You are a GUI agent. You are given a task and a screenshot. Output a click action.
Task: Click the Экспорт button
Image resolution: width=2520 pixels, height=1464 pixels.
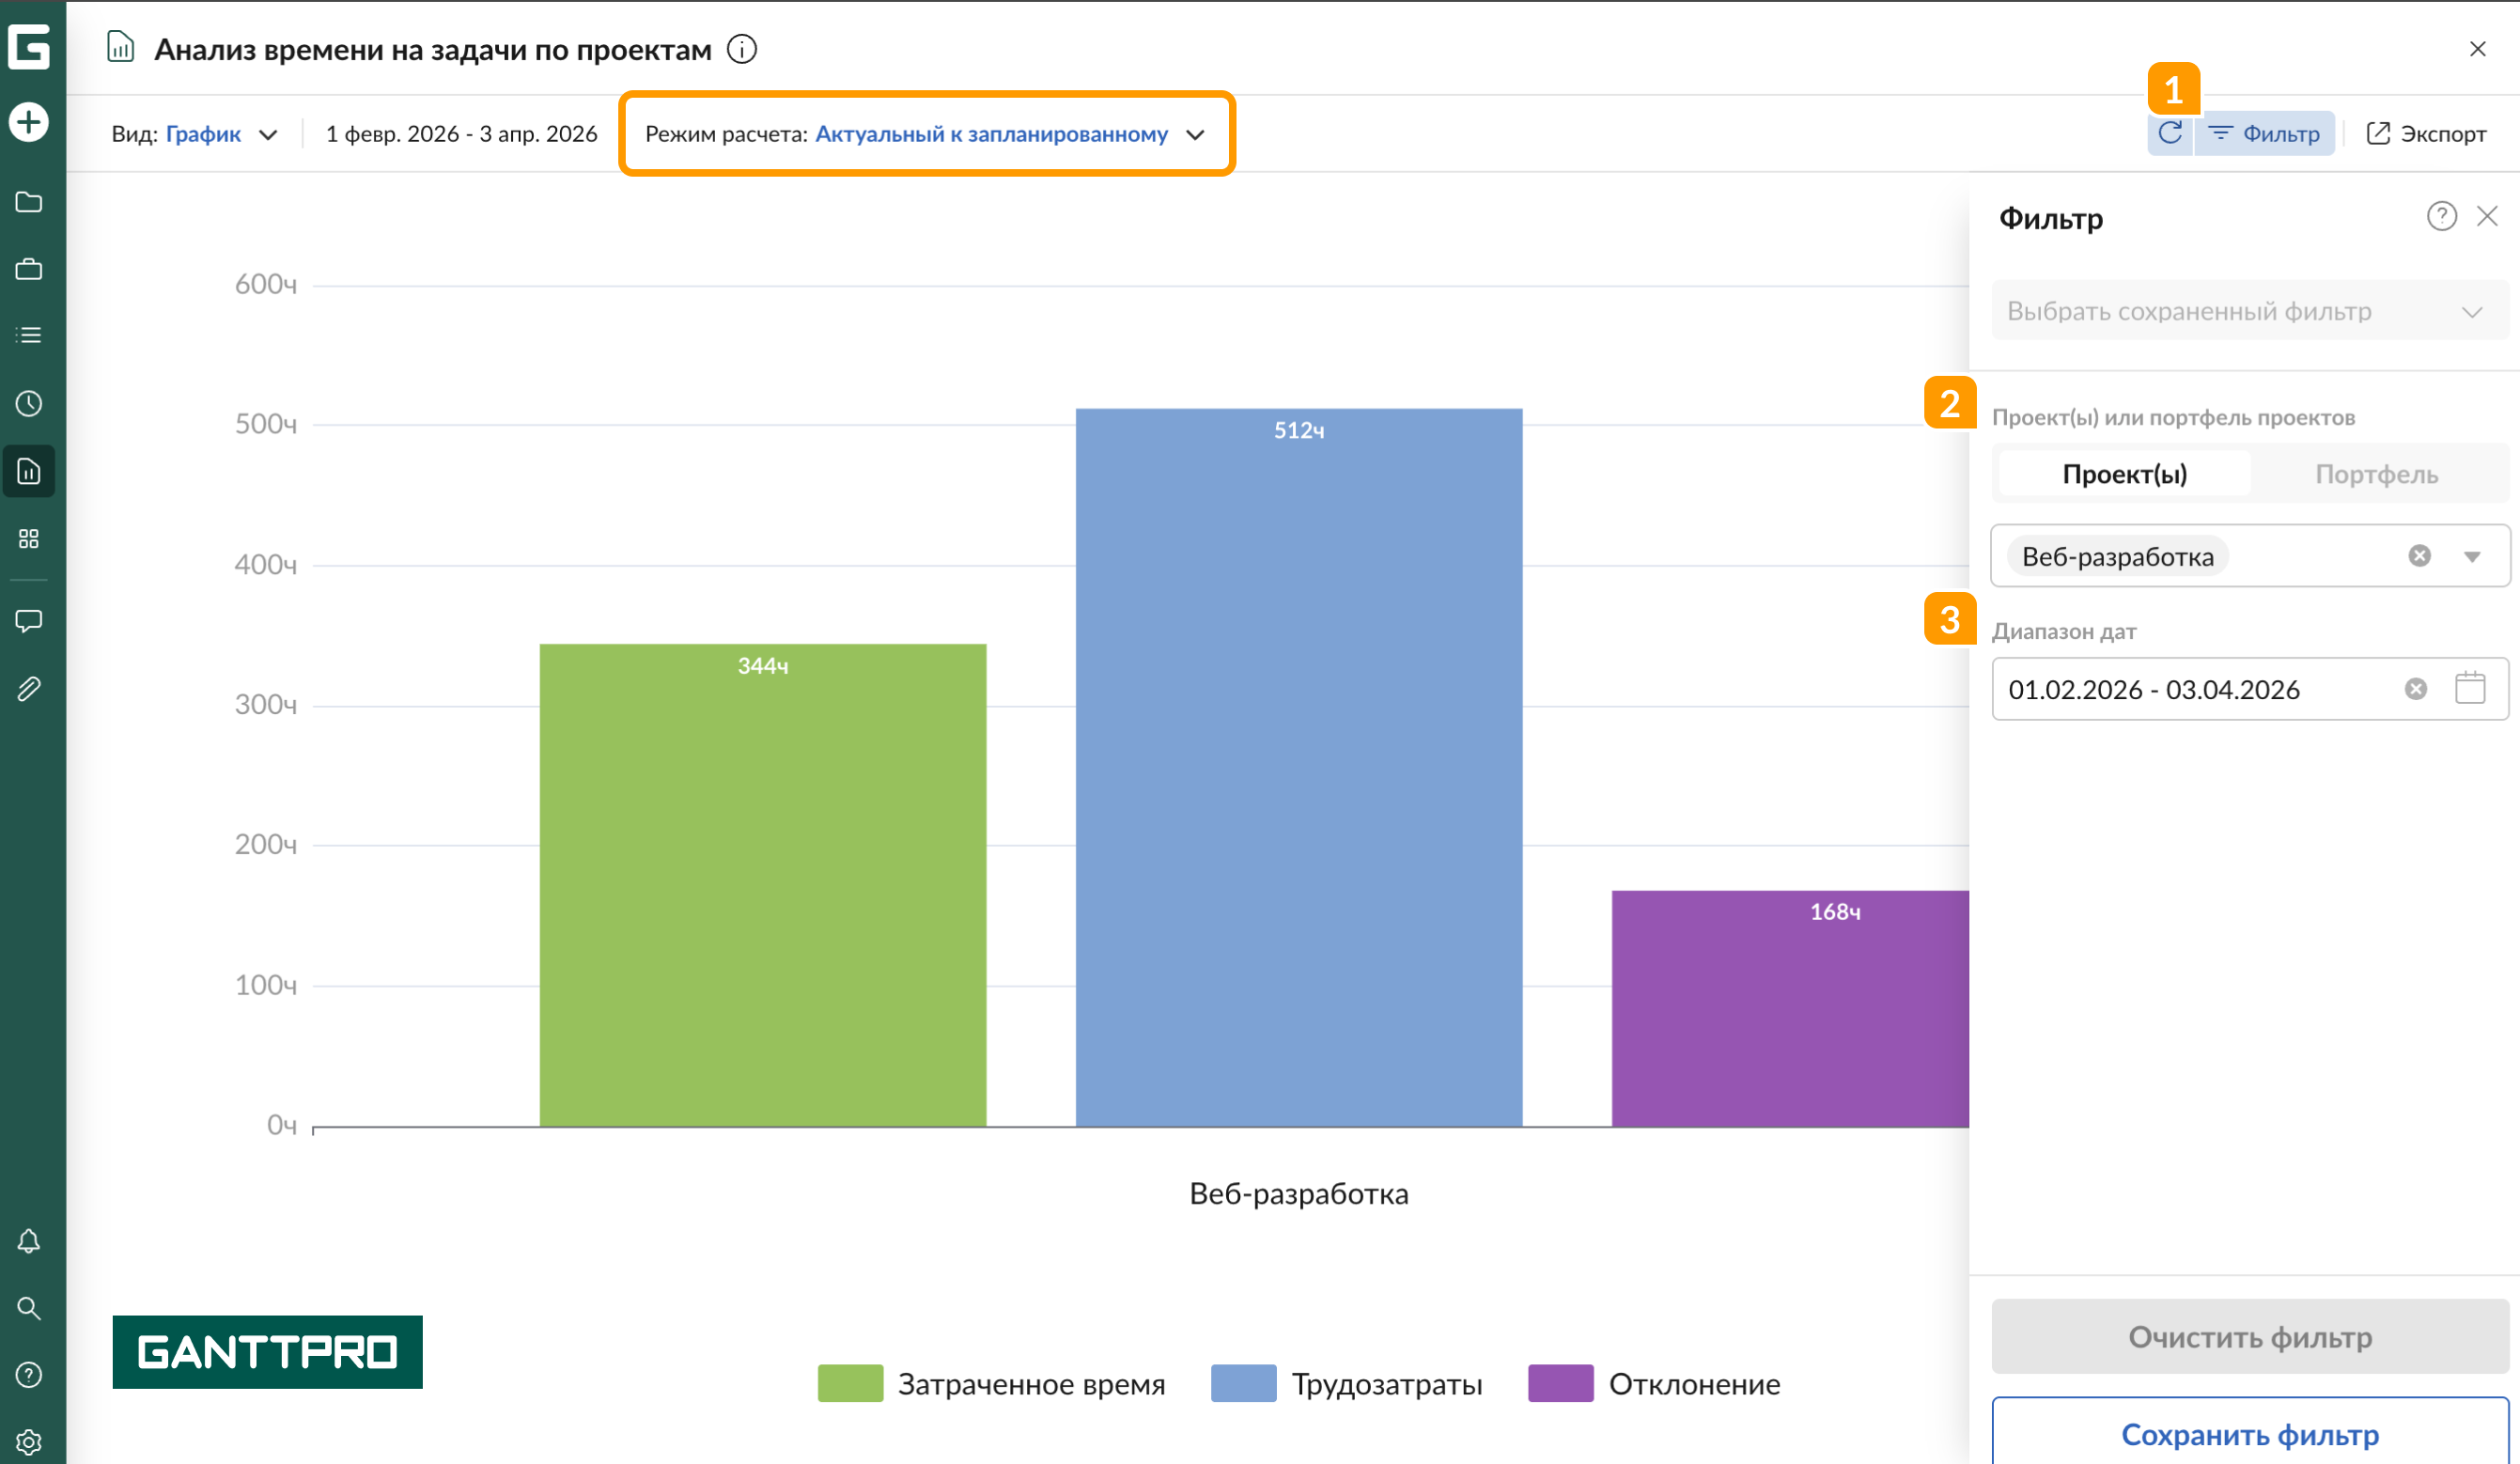point(2426,134)
